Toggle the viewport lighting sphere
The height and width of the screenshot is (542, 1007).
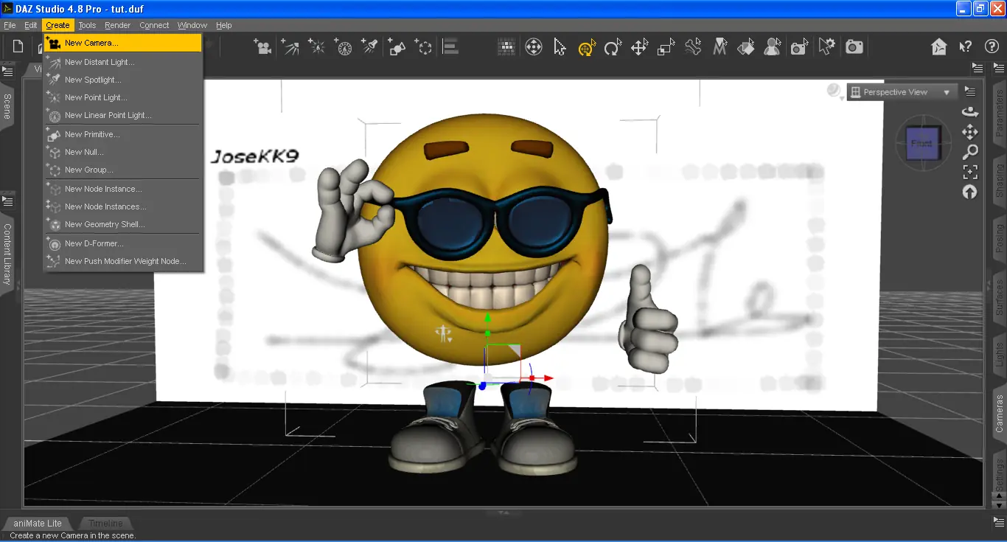(x=833, y=90)
